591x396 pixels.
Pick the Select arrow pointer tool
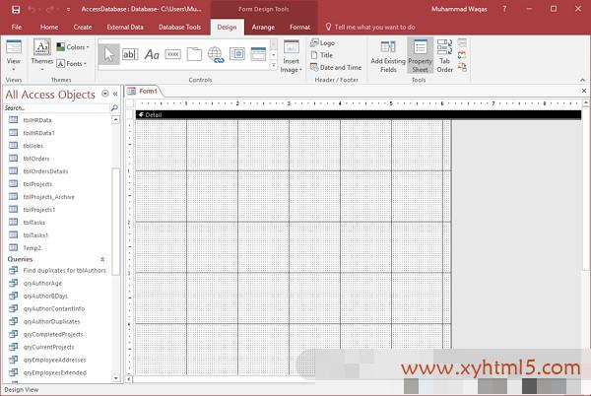(x=108, y=54)
